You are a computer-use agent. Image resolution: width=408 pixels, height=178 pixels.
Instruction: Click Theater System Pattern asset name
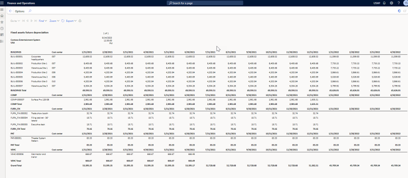[39, 140]
